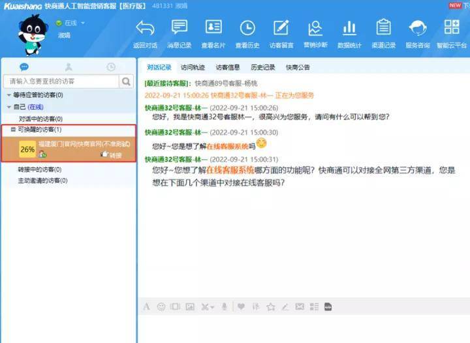
Task: Click the 返回对话 return arrow icon
Action: click(145, 28)
